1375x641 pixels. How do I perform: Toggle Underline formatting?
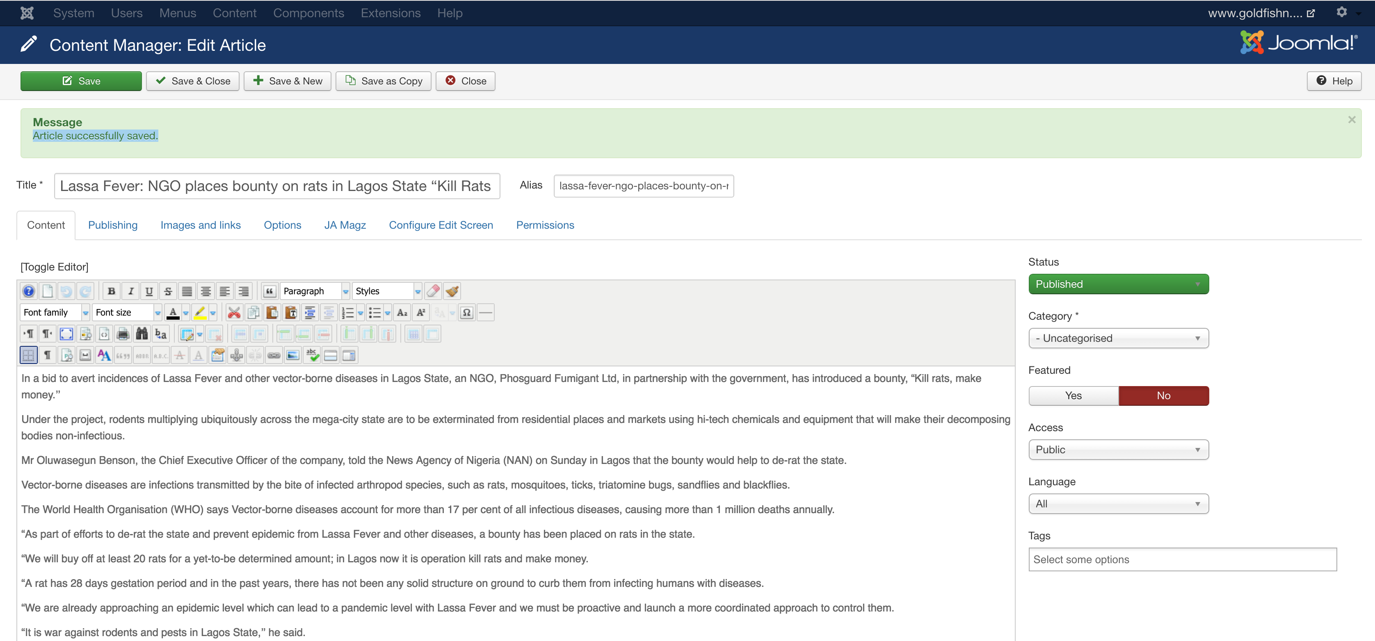(x=149, y=291)
